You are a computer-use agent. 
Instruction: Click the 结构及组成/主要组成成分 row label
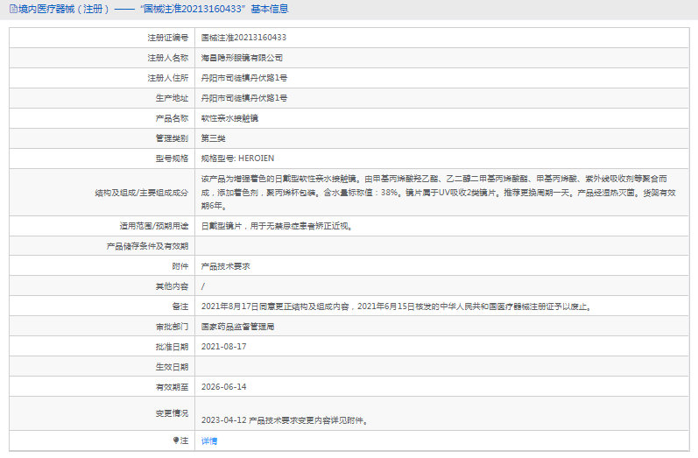[141, 192]
